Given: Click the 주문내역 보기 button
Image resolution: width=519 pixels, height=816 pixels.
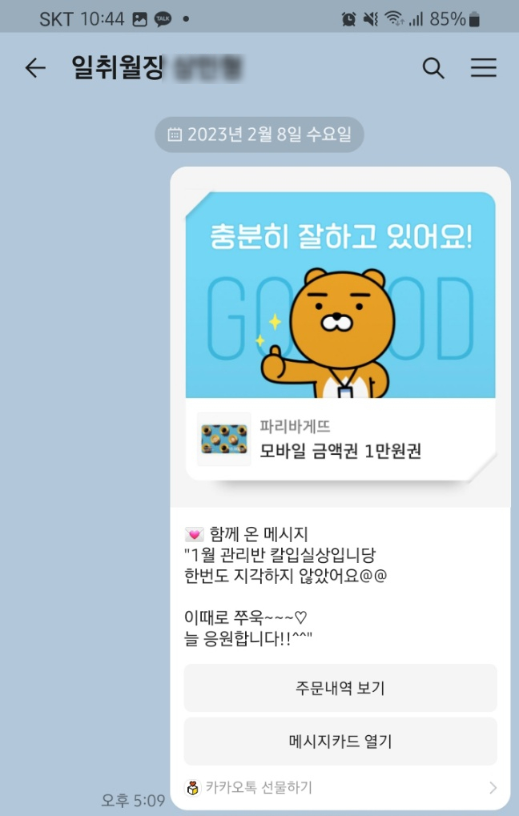Looking at the screenshot, I should click(340, 688).
